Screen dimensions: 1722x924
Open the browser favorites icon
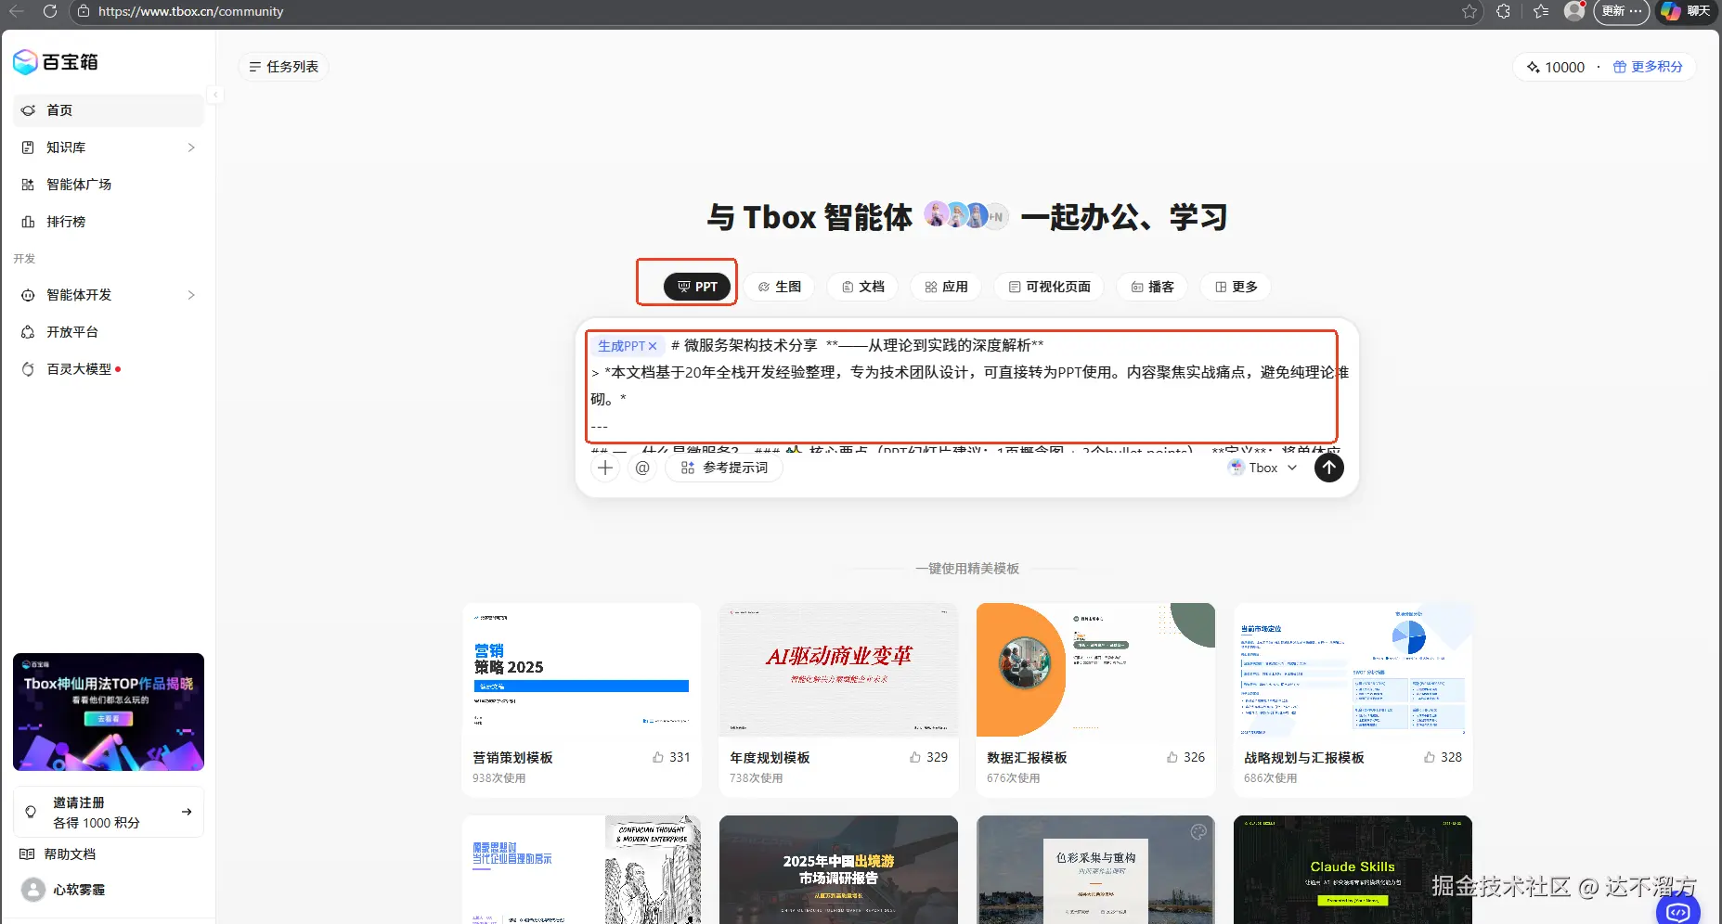pyautogui.click(x=1541, y=11)
